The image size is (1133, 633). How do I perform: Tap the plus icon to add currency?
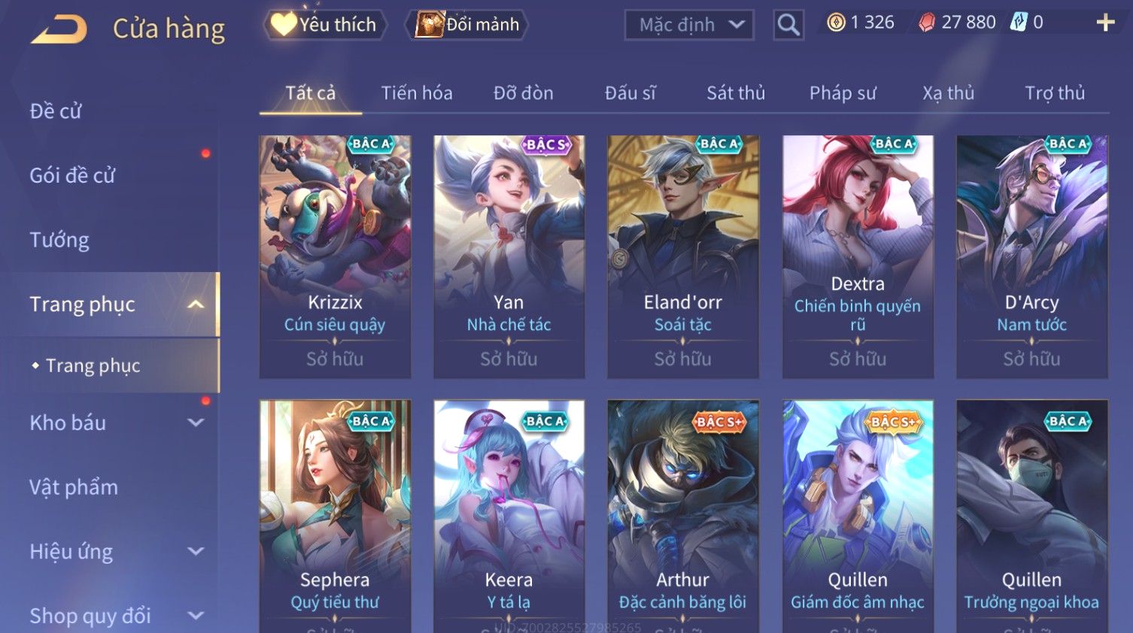pyautogui.click(x=1105, y=23)
